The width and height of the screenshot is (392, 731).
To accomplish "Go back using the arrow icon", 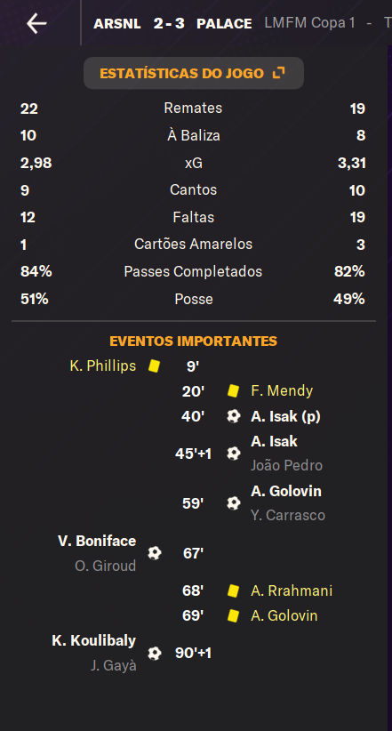I will (36, 23).
